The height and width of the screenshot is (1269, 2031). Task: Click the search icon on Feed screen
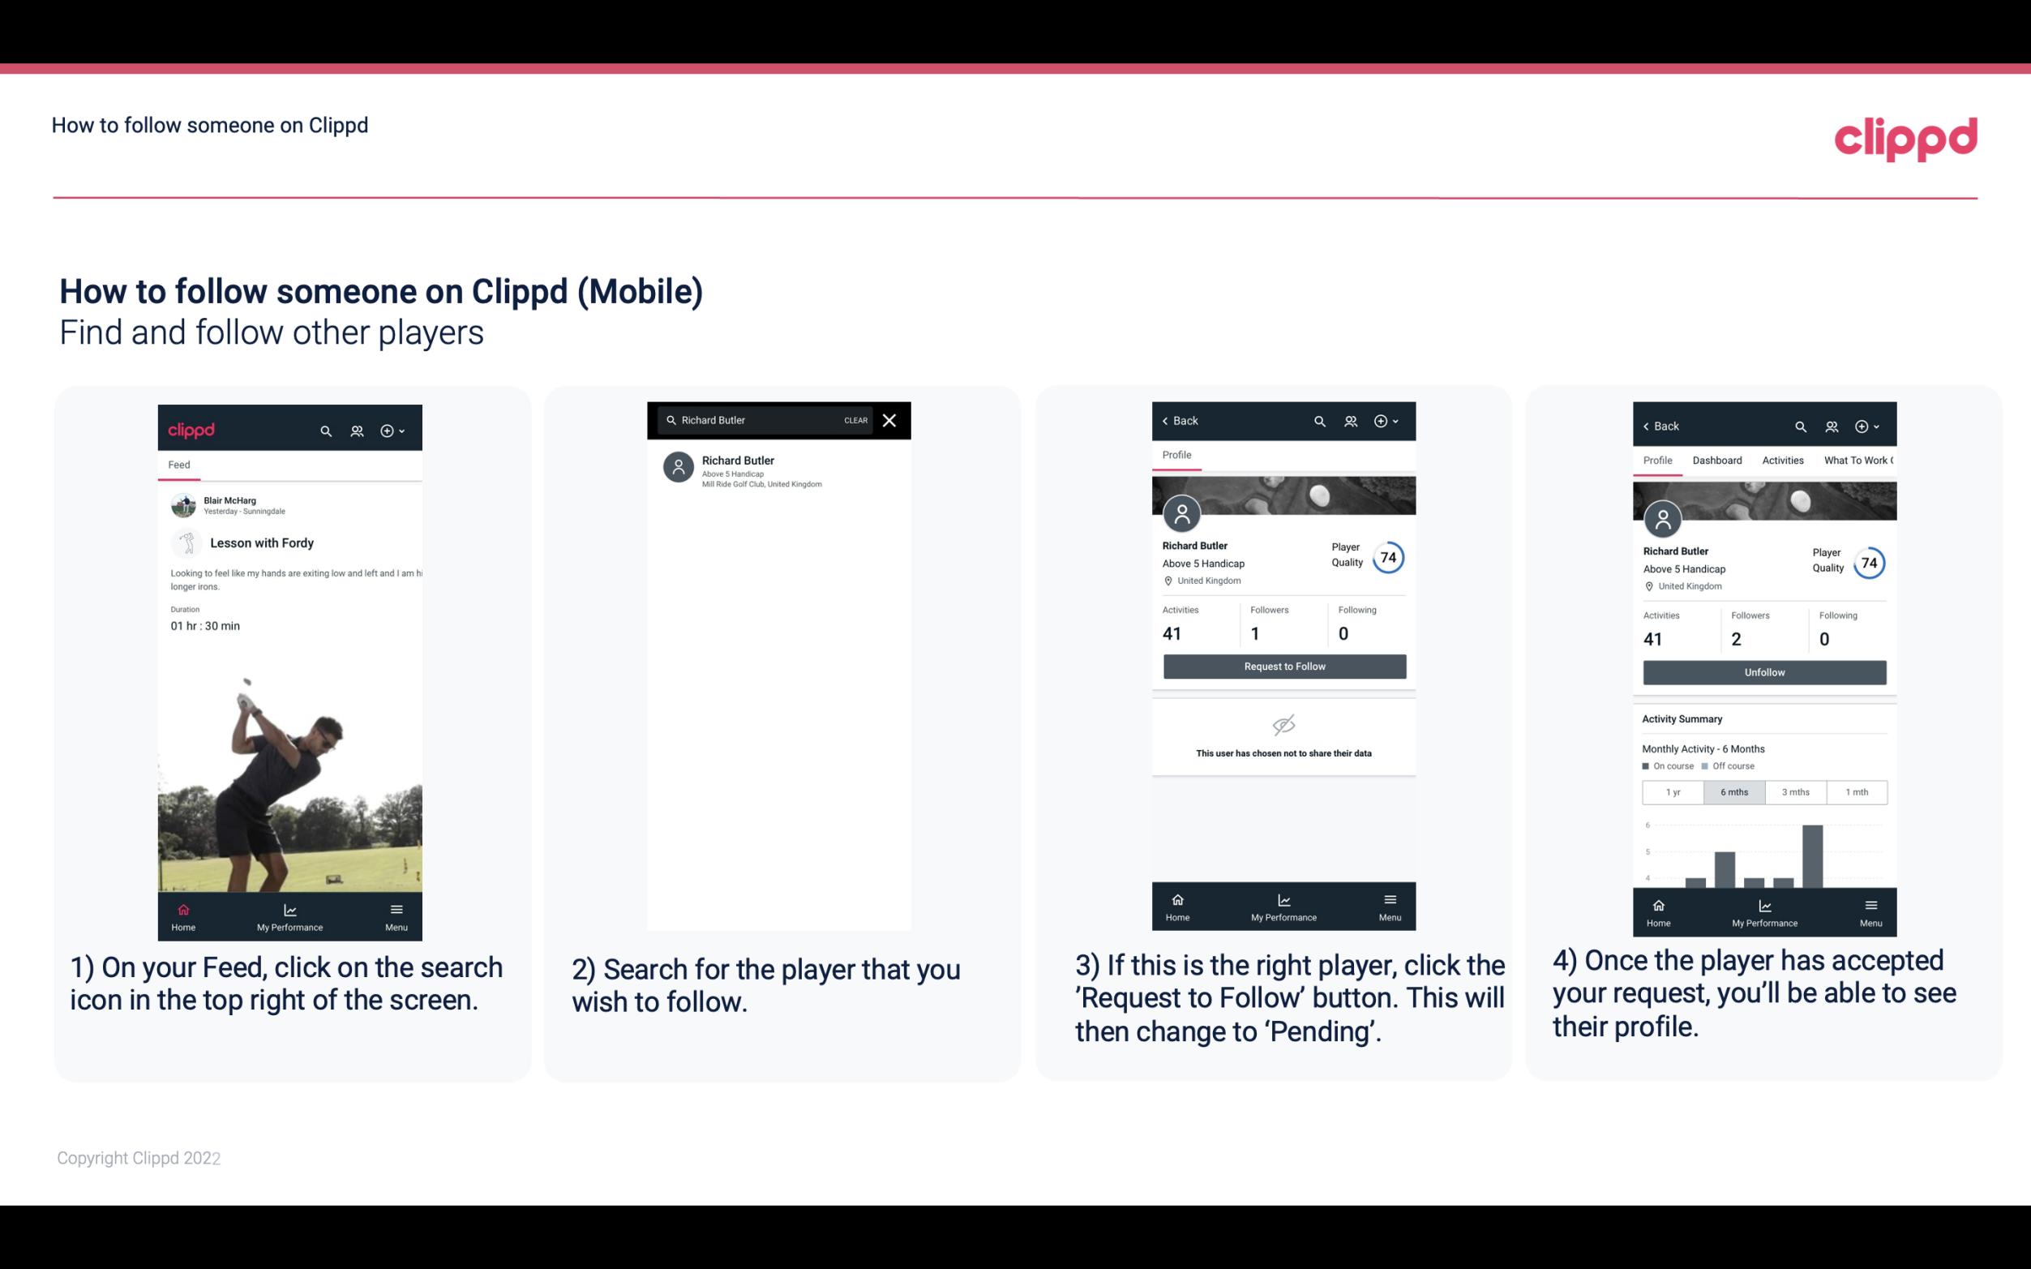(326, 430)
